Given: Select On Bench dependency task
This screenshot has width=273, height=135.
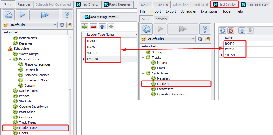Looking at the screenshot, I should tap(31, 70).
